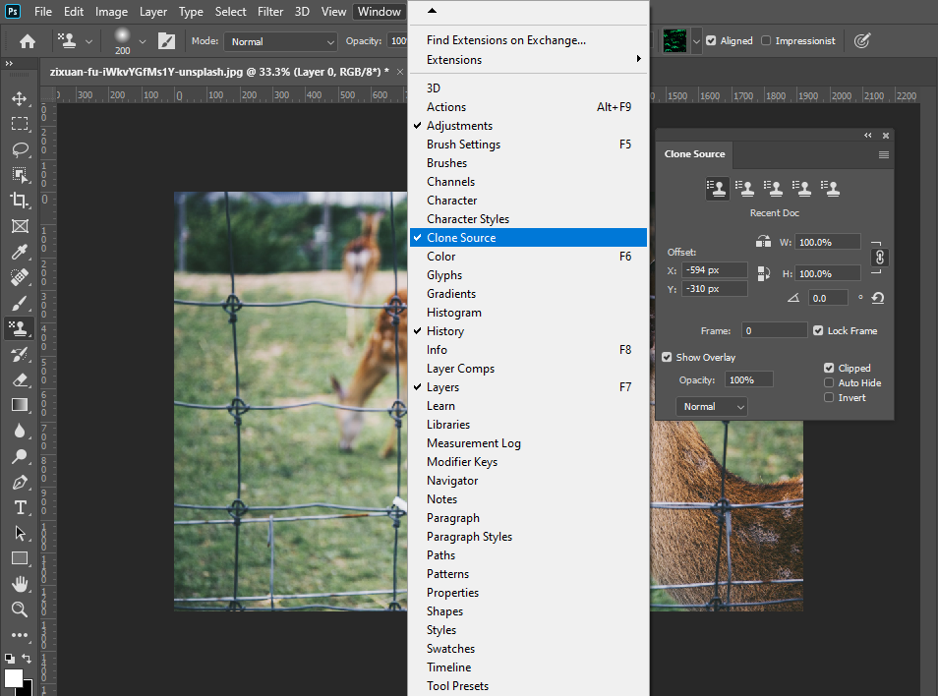Enable the Invert checkbox
This screenshot has width=938, height=696.
(829, 397)
